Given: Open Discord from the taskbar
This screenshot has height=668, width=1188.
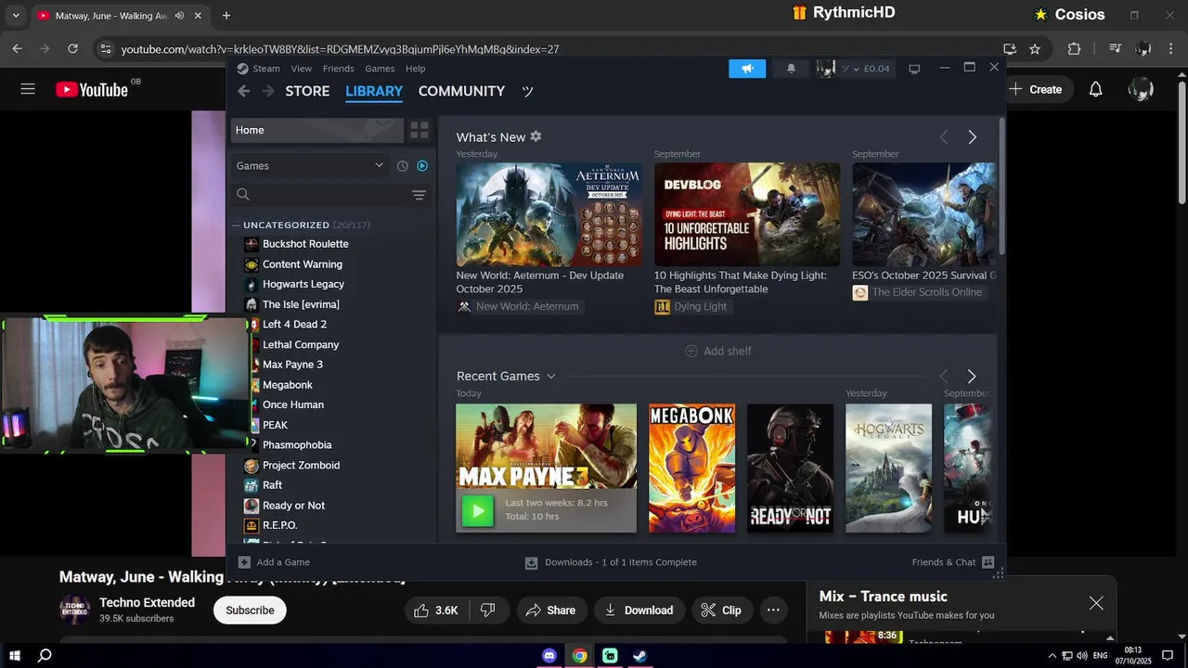Looking at the screenshot, I should [549, 655].
